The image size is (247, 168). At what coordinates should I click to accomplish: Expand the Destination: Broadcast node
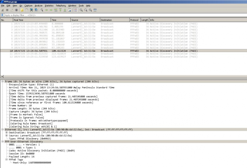click(6, 132)
